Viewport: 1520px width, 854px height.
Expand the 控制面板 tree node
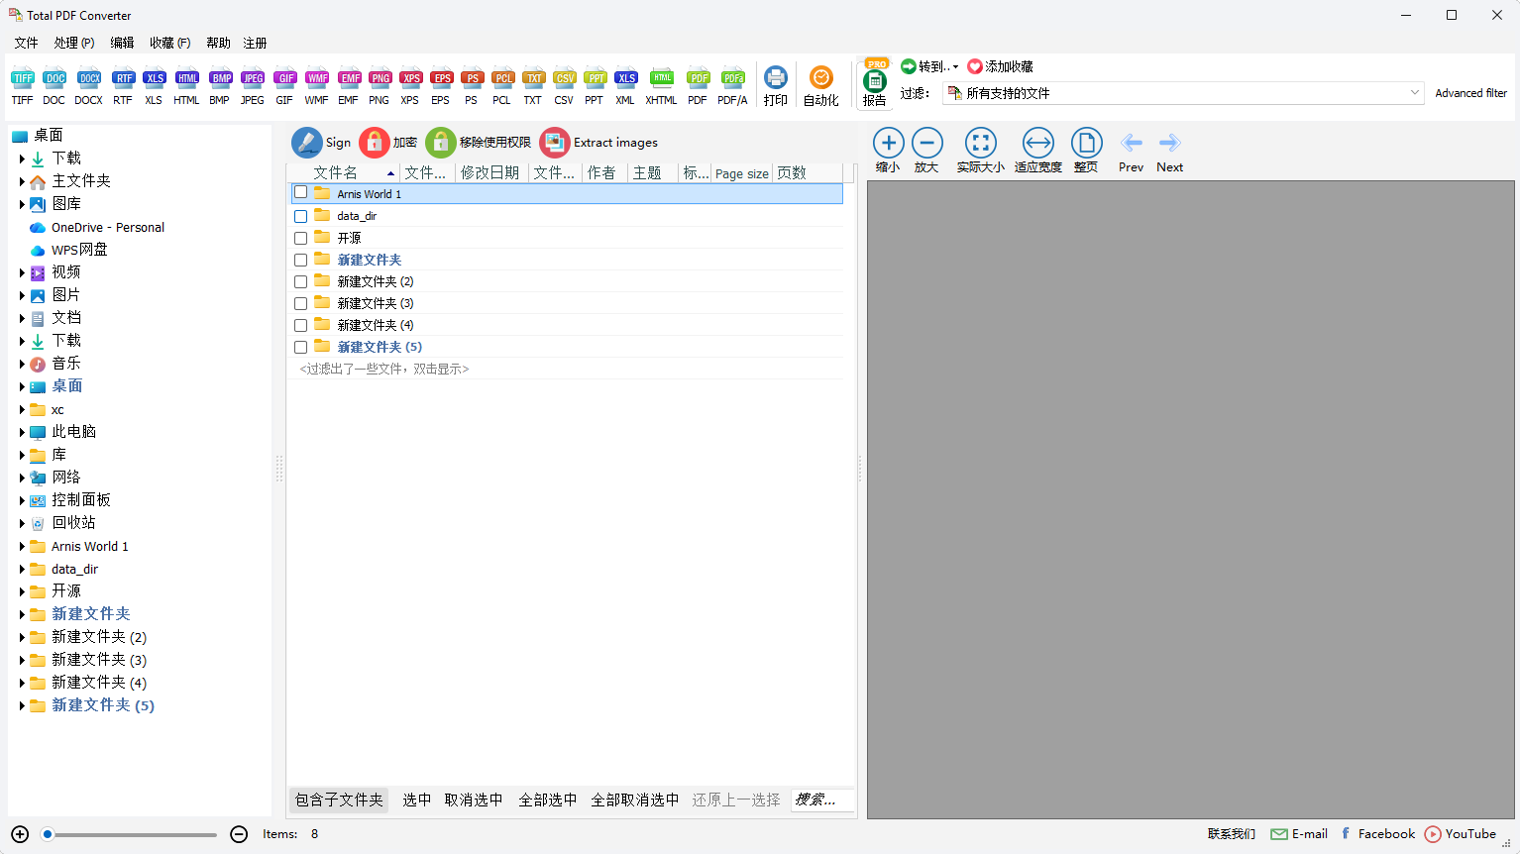click(x=22, y=500)
